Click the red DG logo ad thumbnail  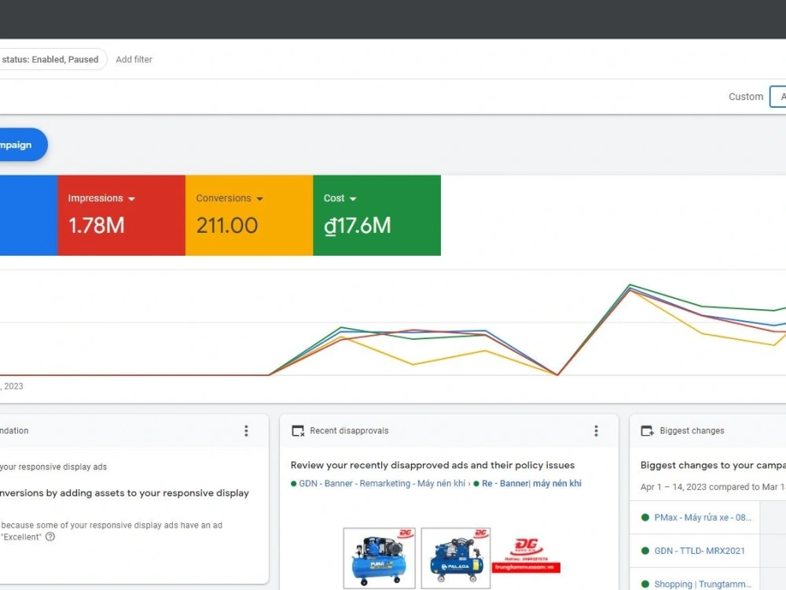526,555
